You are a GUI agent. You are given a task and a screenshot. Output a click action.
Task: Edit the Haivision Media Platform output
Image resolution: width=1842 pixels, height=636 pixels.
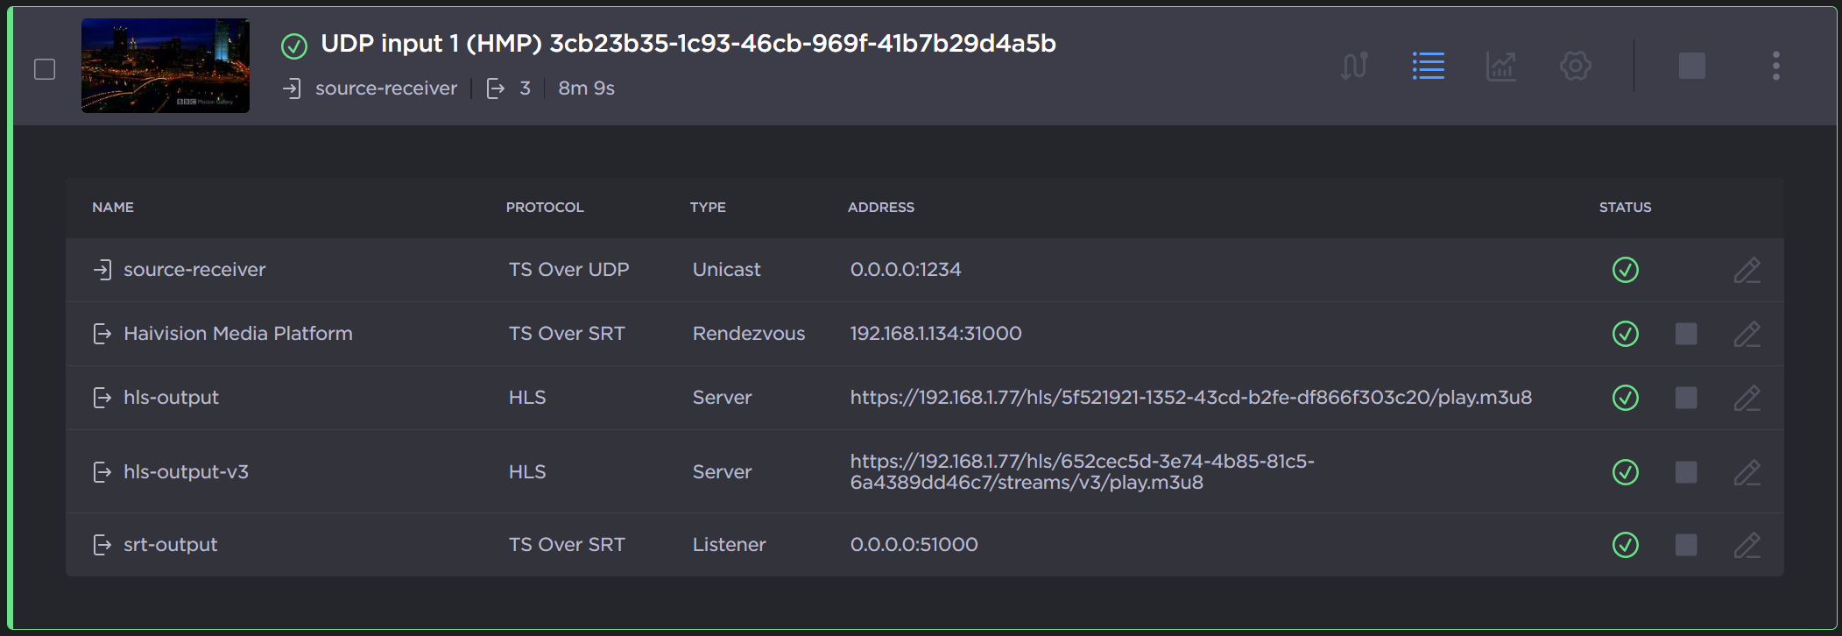tap(1747, 334)
